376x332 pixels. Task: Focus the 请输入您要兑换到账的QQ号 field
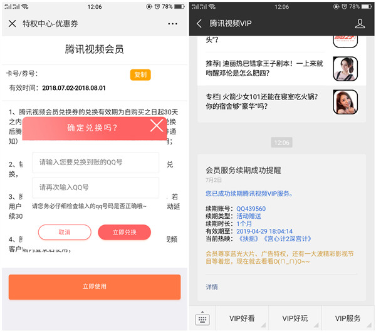95,163
